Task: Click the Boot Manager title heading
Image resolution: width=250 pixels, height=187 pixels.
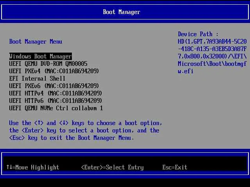Action: [121, 12]
